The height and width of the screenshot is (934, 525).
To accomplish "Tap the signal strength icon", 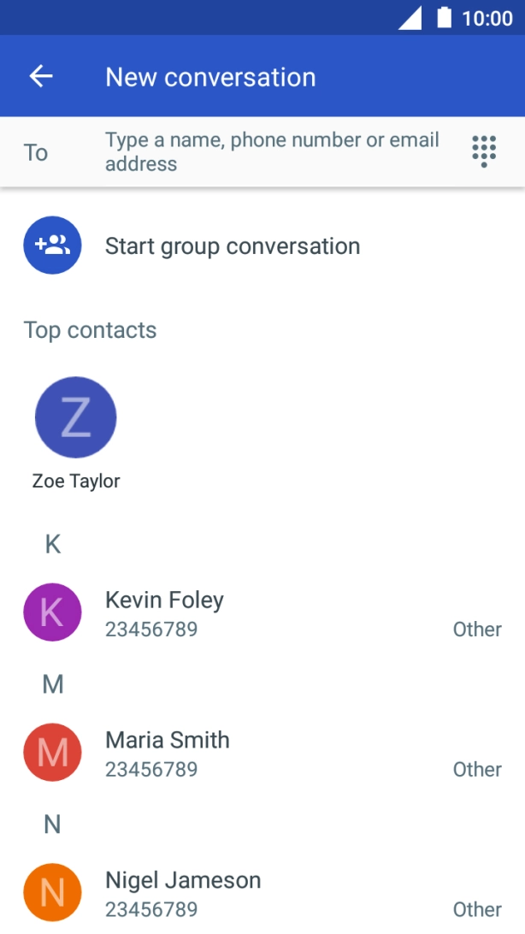I will (410, 18).
